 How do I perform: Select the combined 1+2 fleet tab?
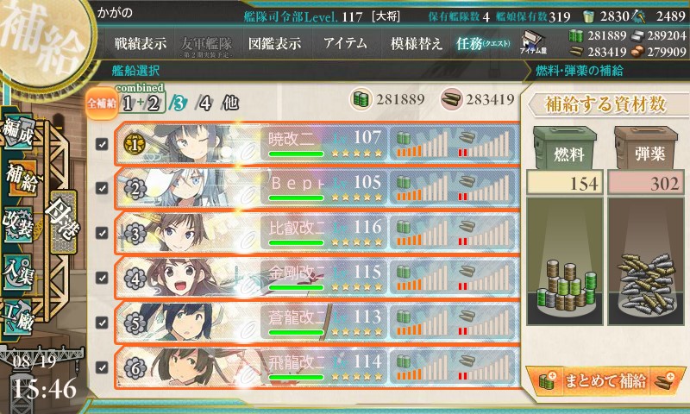(x=141, y=103)
